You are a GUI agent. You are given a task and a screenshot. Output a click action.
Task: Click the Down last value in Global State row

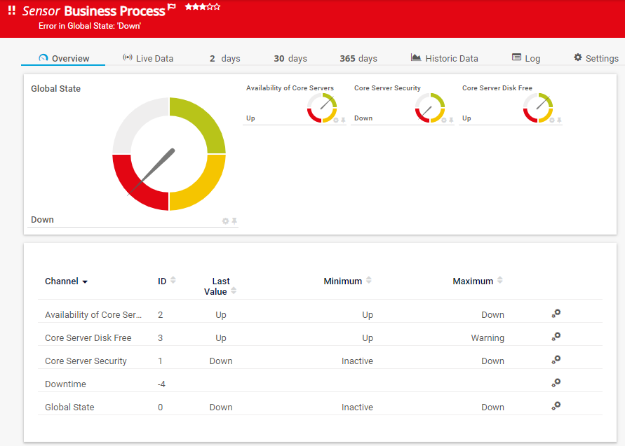[x=221, y=407]
